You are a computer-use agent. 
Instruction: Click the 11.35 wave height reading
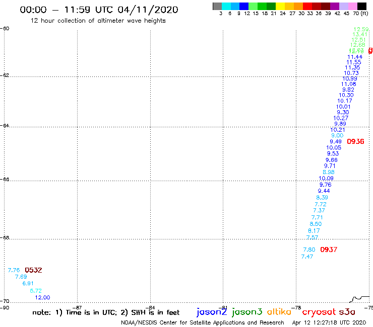[x=352, y=67]
